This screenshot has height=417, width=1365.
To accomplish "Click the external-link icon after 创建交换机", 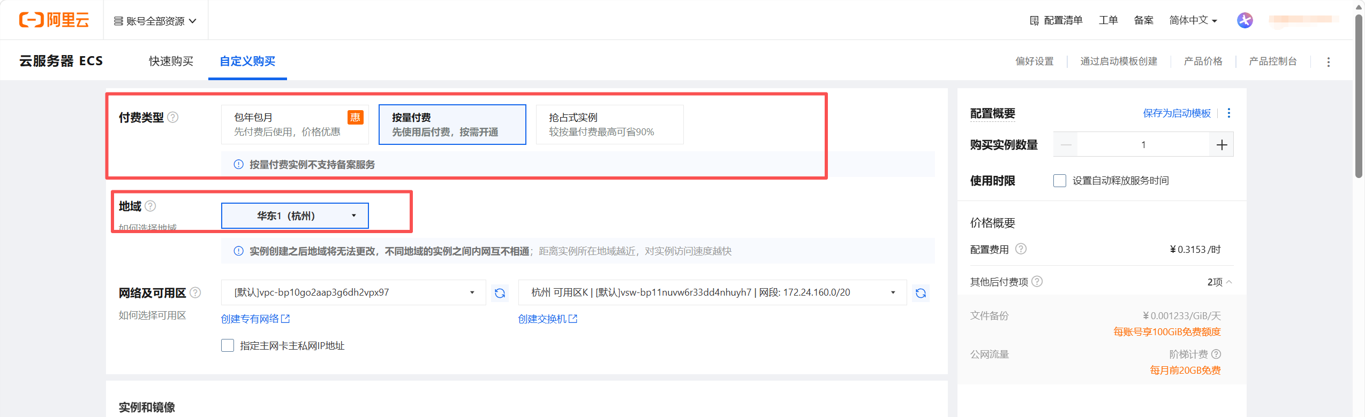I will point(573,319).
